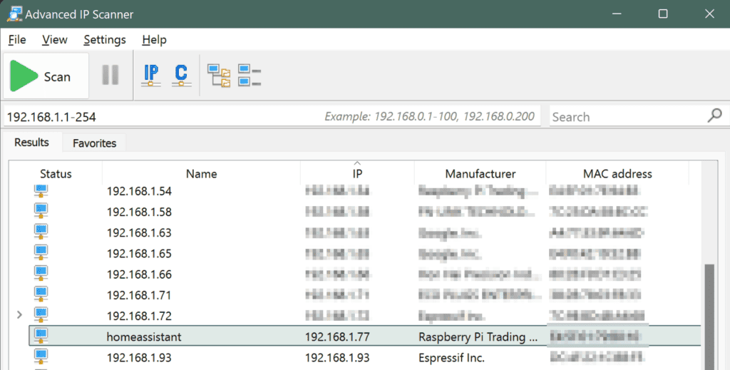Click the IP range input field
This screenshot has width=730, height=370.
click(272, 116)
